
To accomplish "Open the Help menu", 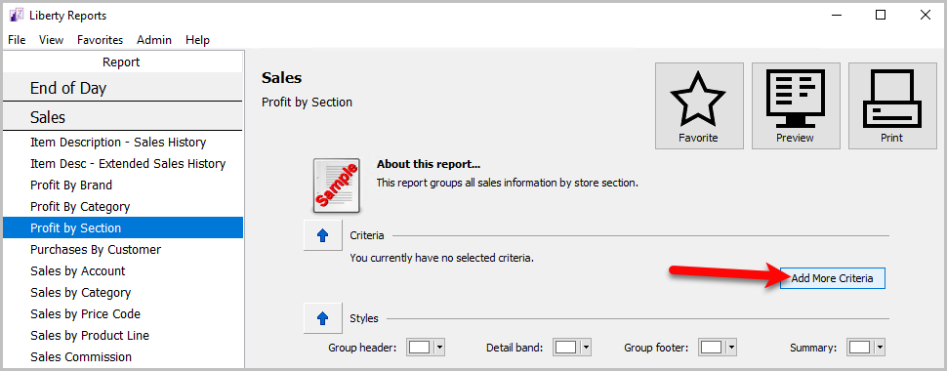I will (x=197, y=40).
